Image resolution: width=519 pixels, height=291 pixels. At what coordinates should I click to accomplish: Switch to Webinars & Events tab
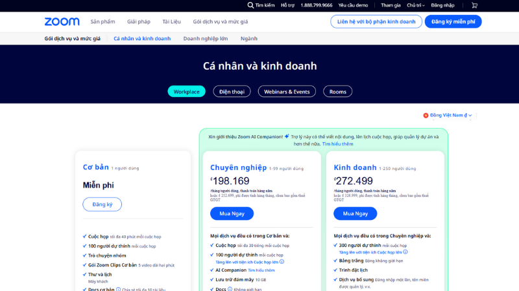click(x=287, y=91)
